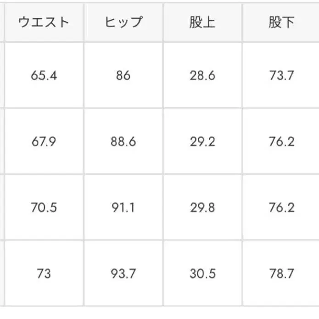The image size is (319, 319).
Task: Select the hip cell showing 86
Action: tap(123, 76)
